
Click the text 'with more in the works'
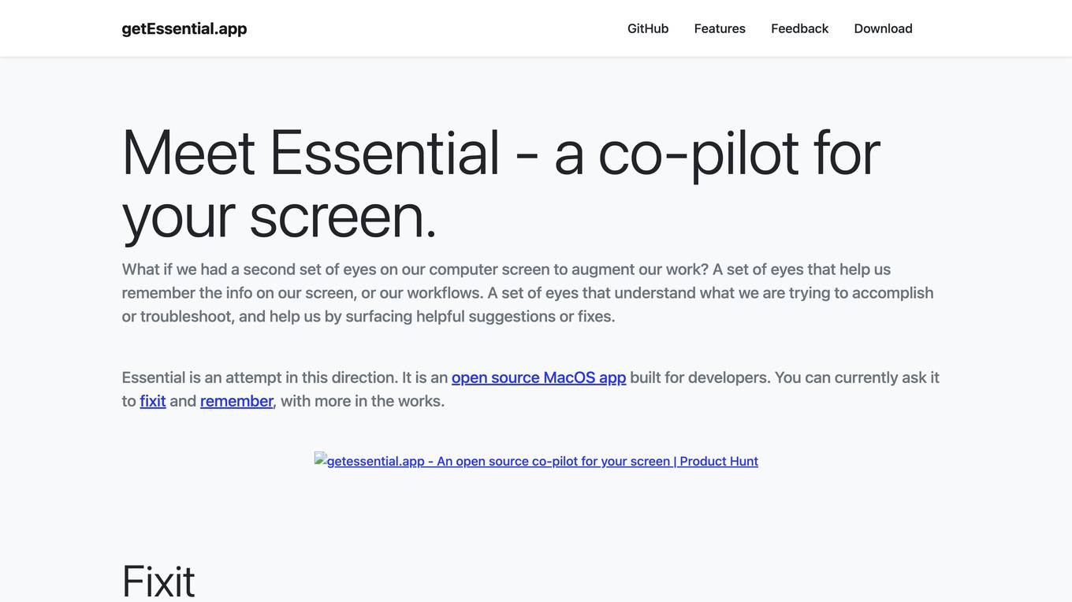[363, 401]
